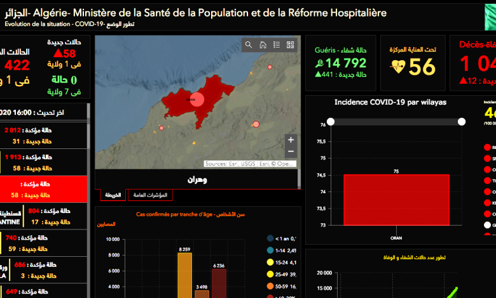Click the large circle marker on Oran
This screenshot has height=298, width=496.
coord(197,100)
